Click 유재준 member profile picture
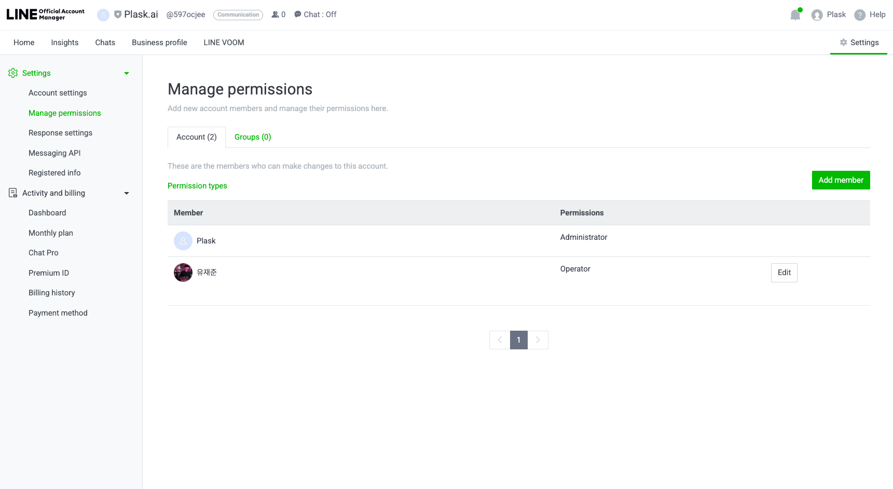 (183, 273)
